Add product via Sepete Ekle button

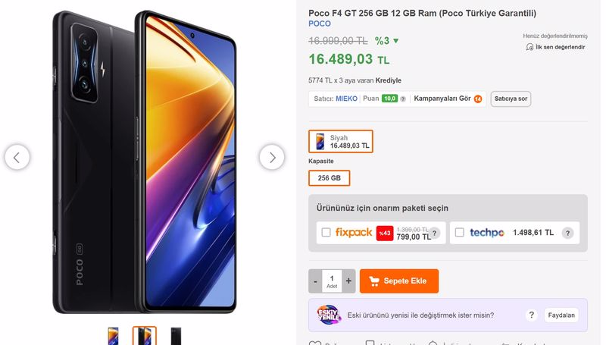click(x=399, y=281)
